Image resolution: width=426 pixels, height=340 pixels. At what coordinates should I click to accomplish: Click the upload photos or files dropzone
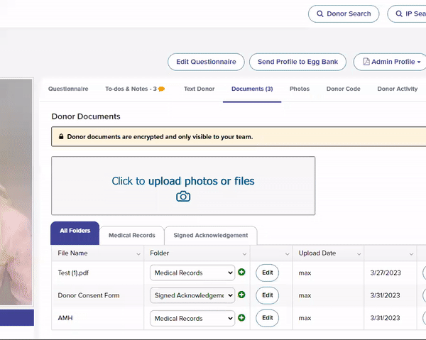[183, 186]
